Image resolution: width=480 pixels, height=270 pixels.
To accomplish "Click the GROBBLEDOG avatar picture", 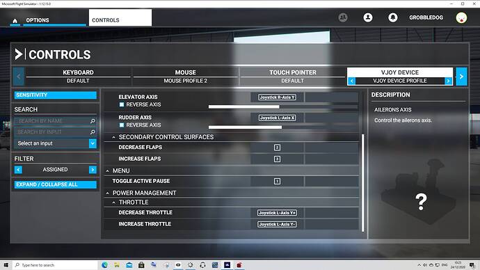I will point(461,18).
